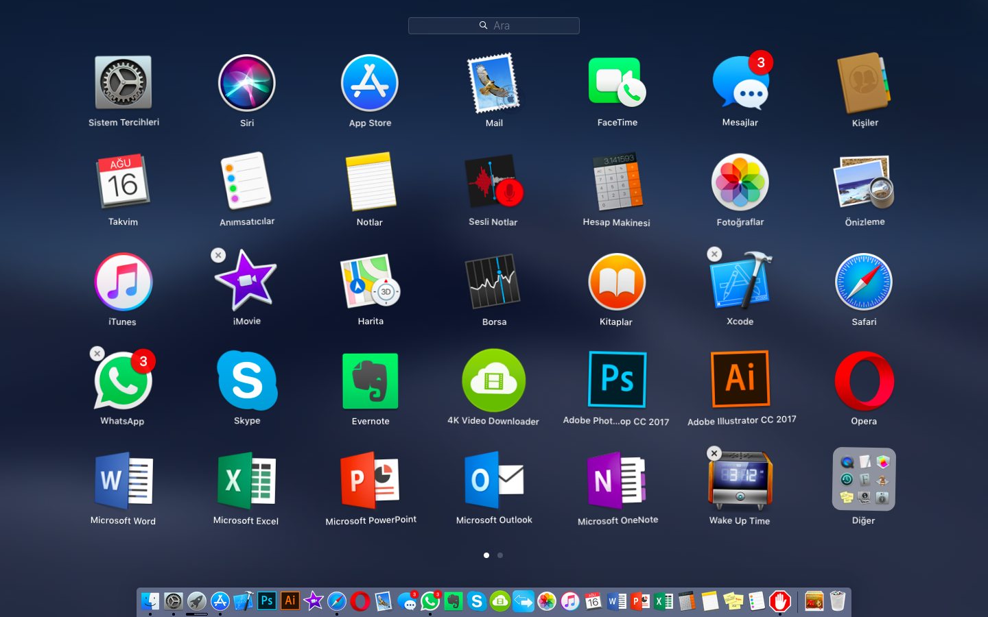Select the first Launchpad page dot

pyautogui.click(x=486, y=555)
